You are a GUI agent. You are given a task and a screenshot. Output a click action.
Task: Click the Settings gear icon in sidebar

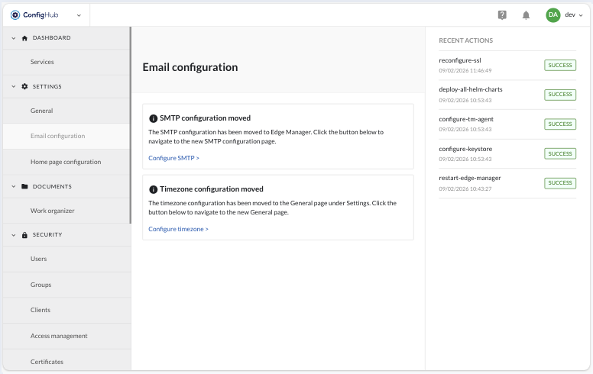(24, 86)
